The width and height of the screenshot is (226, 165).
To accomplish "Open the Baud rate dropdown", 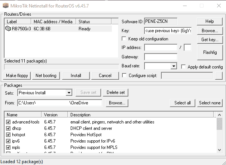I will (x=174, y=66).
